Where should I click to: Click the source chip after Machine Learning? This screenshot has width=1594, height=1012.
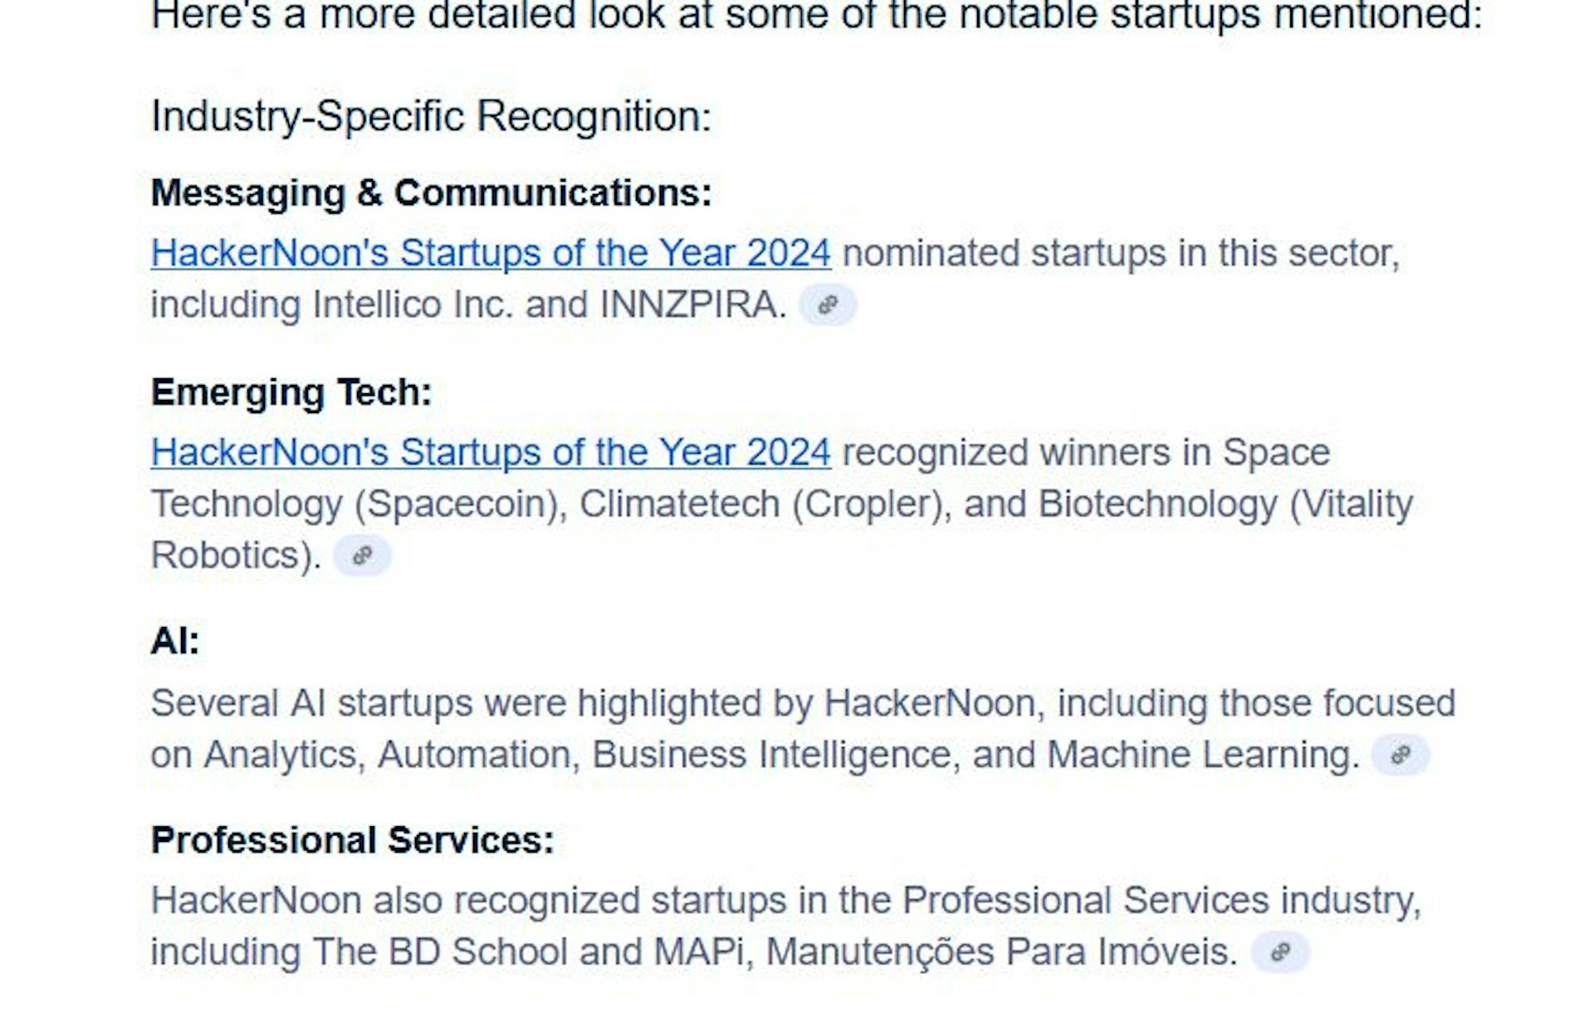point(1400,755)
